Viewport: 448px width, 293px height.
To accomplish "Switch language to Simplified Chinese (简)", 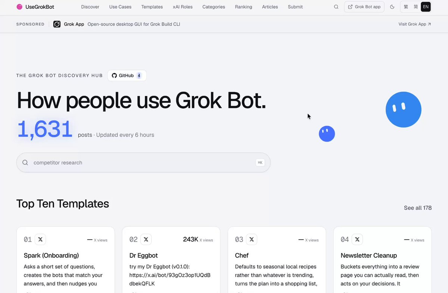I will 416,7.
